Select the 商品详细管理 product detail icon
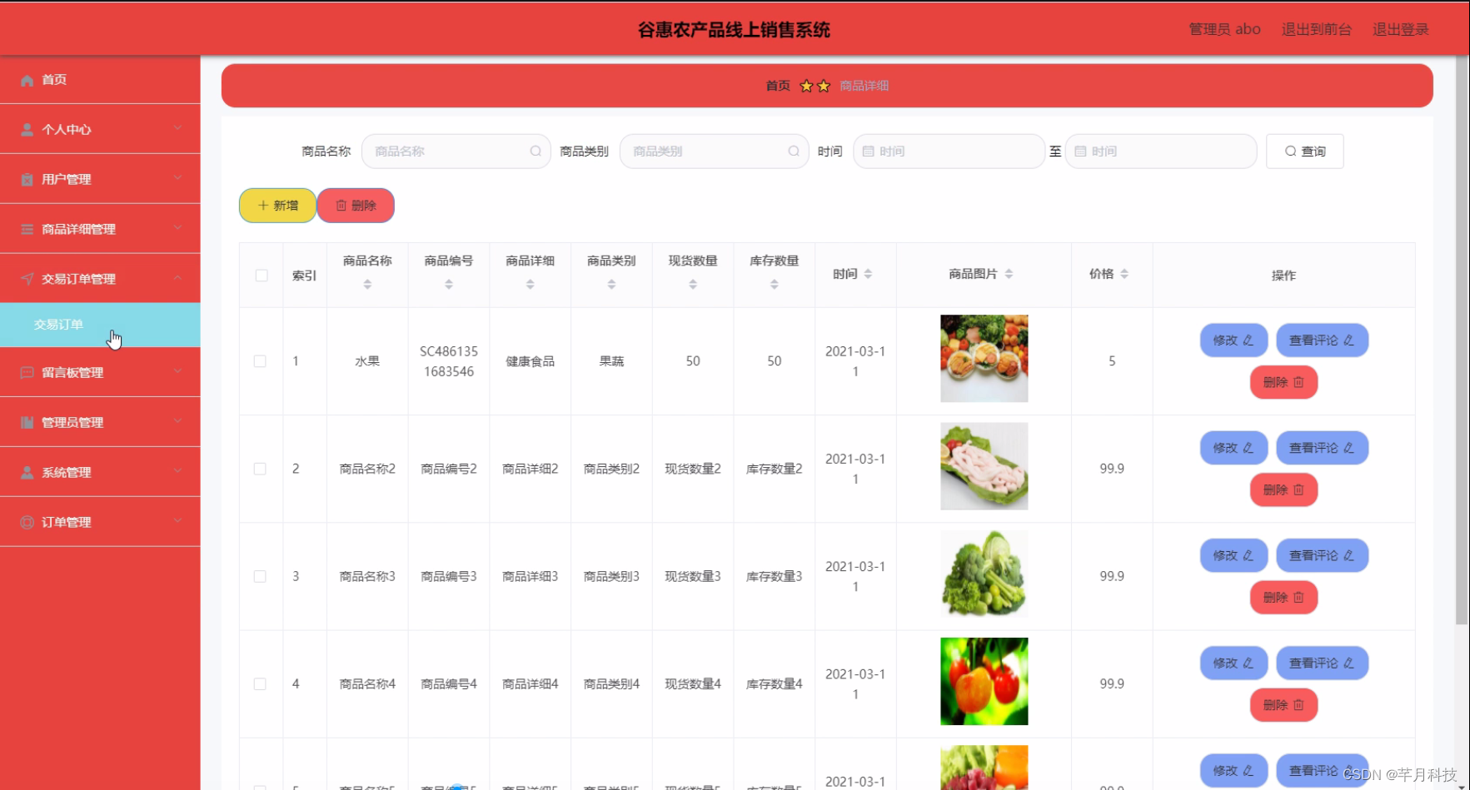The height and width of the screenshot is (790, 1470). [x=26, y=228]
